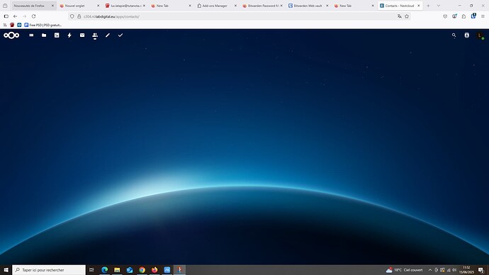
Task: Open the Activity lightning bolt icon
Action: pyautogui.click(x=69, y=35)
